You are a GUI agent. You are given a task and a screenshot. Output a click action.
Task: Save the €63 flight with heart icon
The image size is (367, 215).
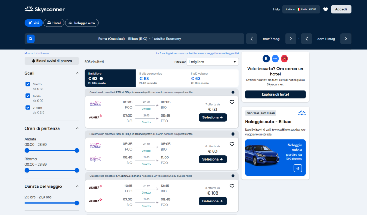(232, 102)
